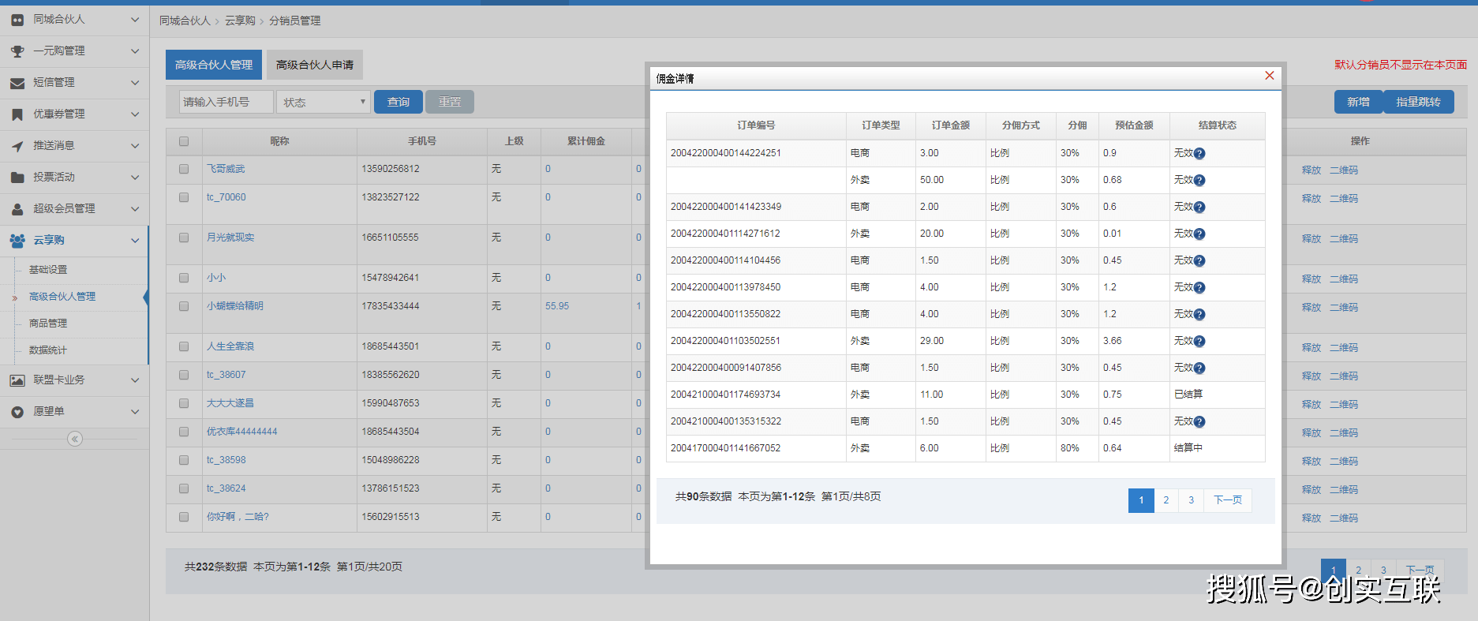Image resolution: width=1478 pixels, height=621 pixels.
Task: Click the 短信管理 envelope icon in sidebar
Action: click(17, 83)
